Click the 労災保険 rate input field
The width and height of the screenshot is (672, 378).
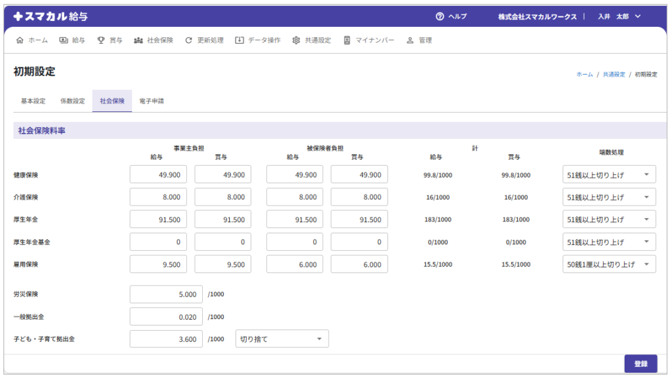click(x=166, y=294)
